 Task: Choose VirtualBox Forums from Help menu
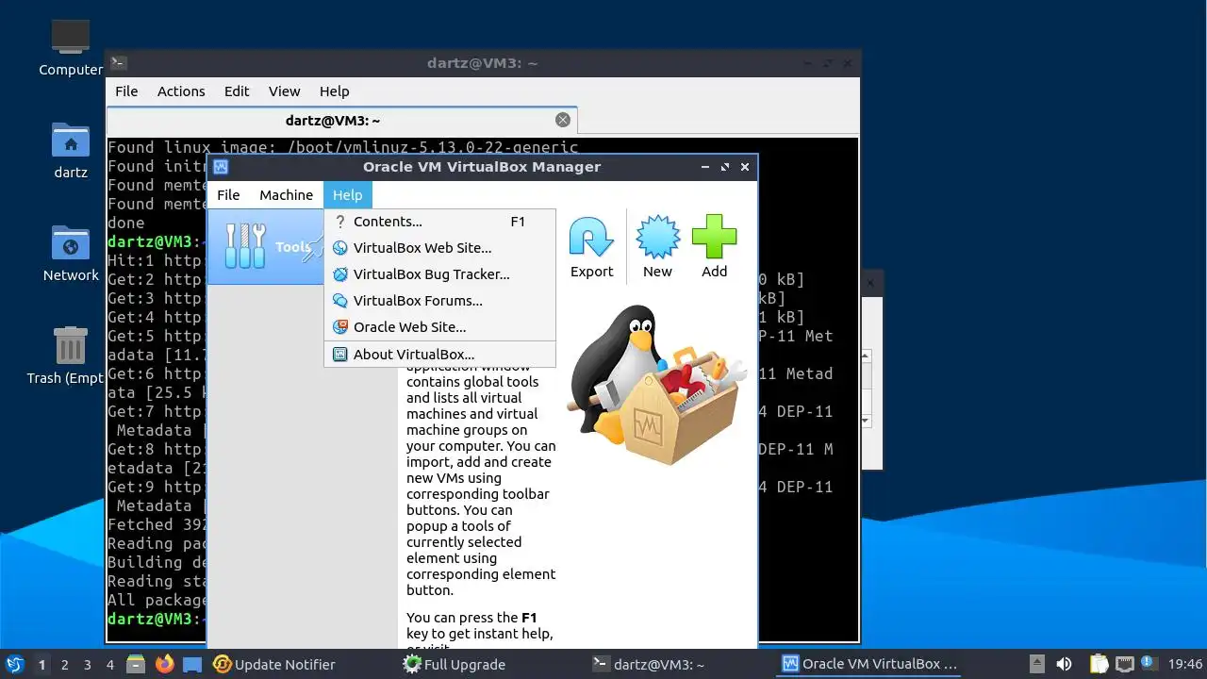439,301
